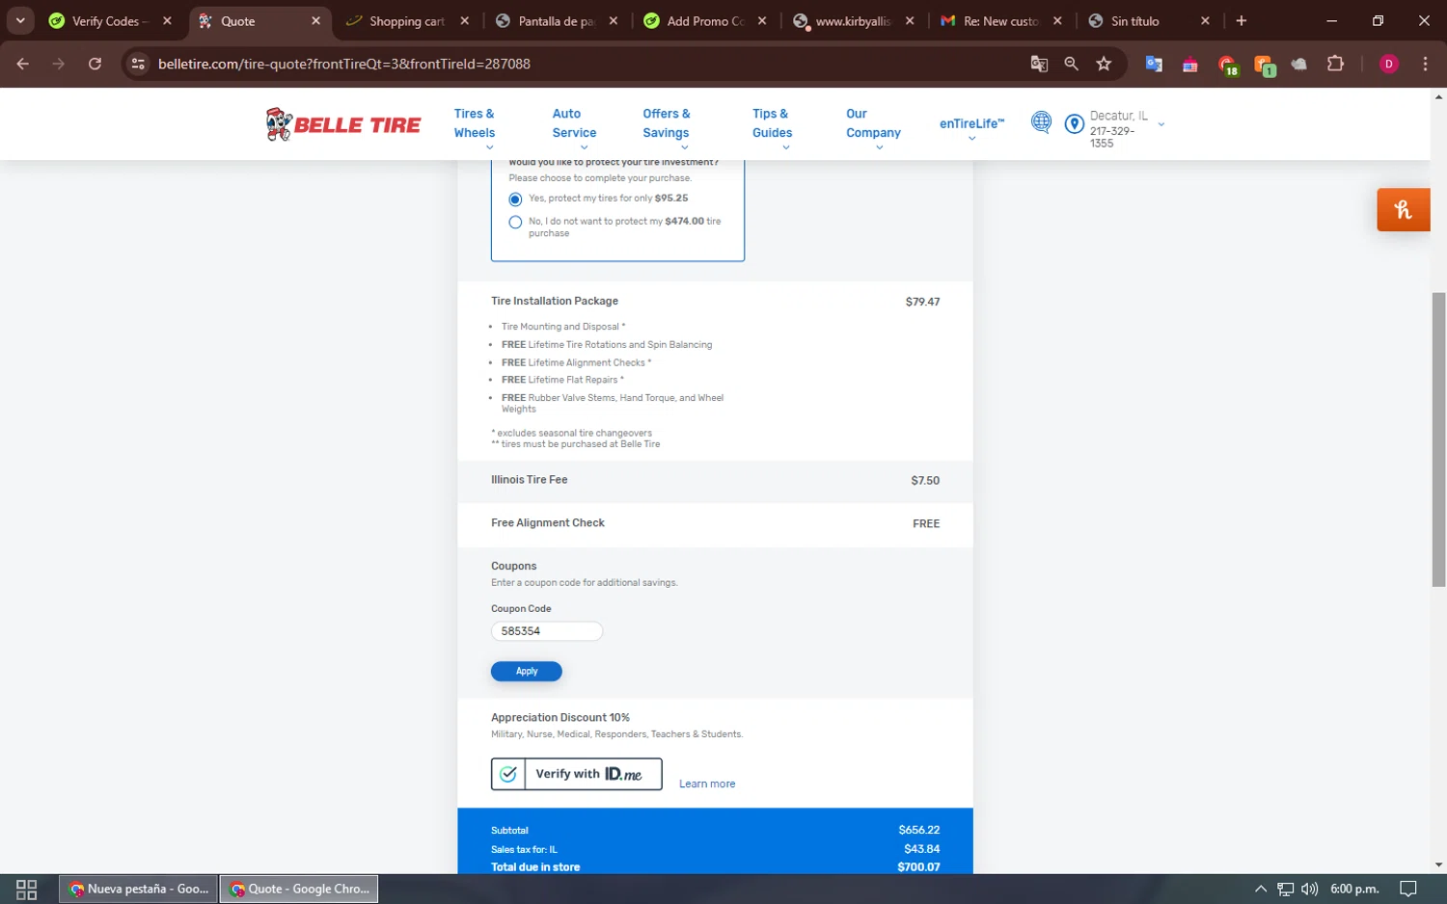This screenshot has height=904, width=1447.
Task: Bookmark this page with the star
Action: tap(1104, 64)
